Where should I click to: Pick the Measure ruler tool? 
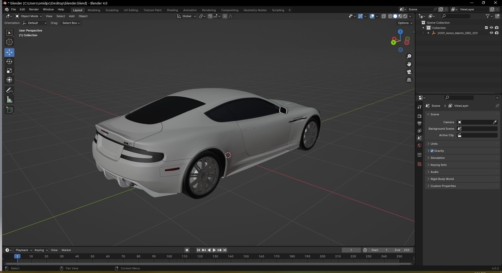click(9, 100)
